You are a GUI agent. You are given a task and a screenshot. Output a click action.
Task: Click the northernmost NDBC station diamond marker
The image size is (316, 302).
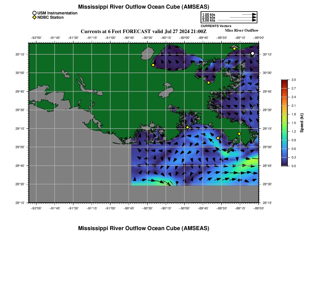[x=234, y=49]
